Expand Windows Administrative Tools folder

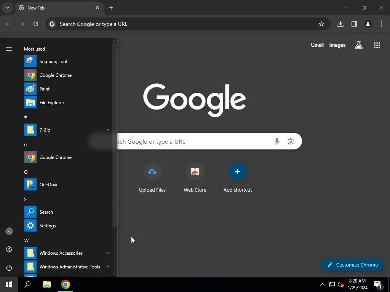(67, 267)
